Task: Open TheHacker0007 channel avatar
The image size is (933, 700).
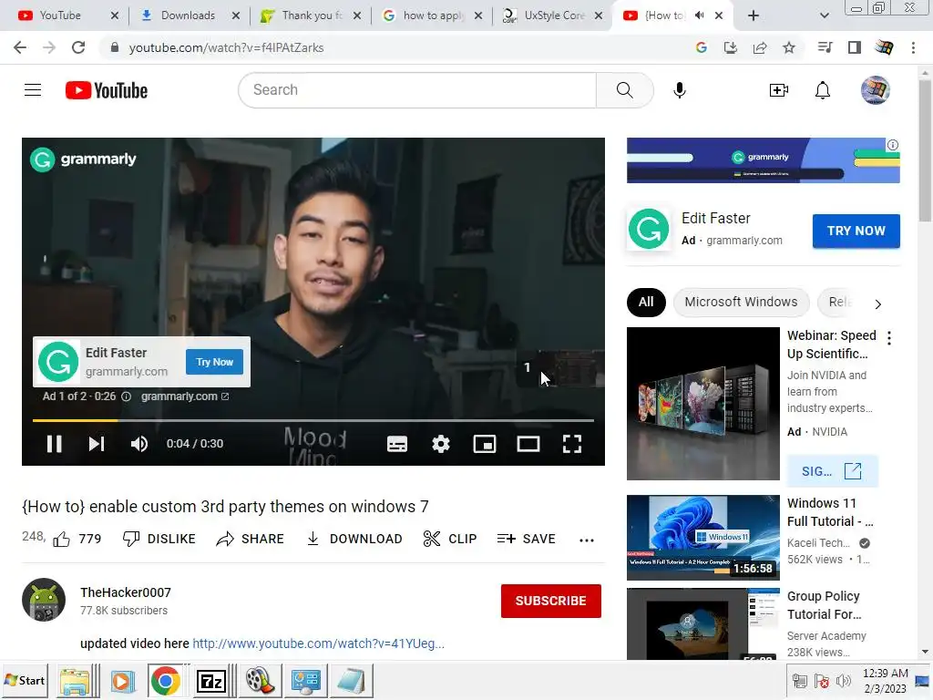Action: pos(44,600)
